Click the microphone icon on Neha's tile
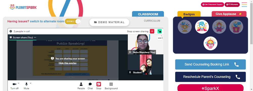The image size is (253, 91). 130,52
